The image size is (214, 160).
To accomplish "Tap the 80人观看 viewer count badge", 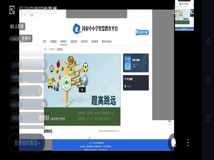I will tap(17, 26).
